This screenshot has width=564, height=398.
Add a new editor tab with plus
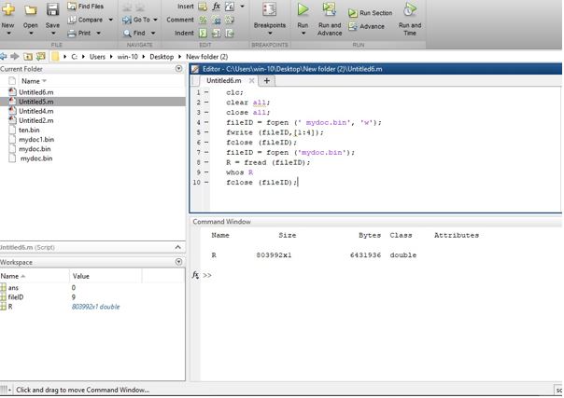point(267,81)
